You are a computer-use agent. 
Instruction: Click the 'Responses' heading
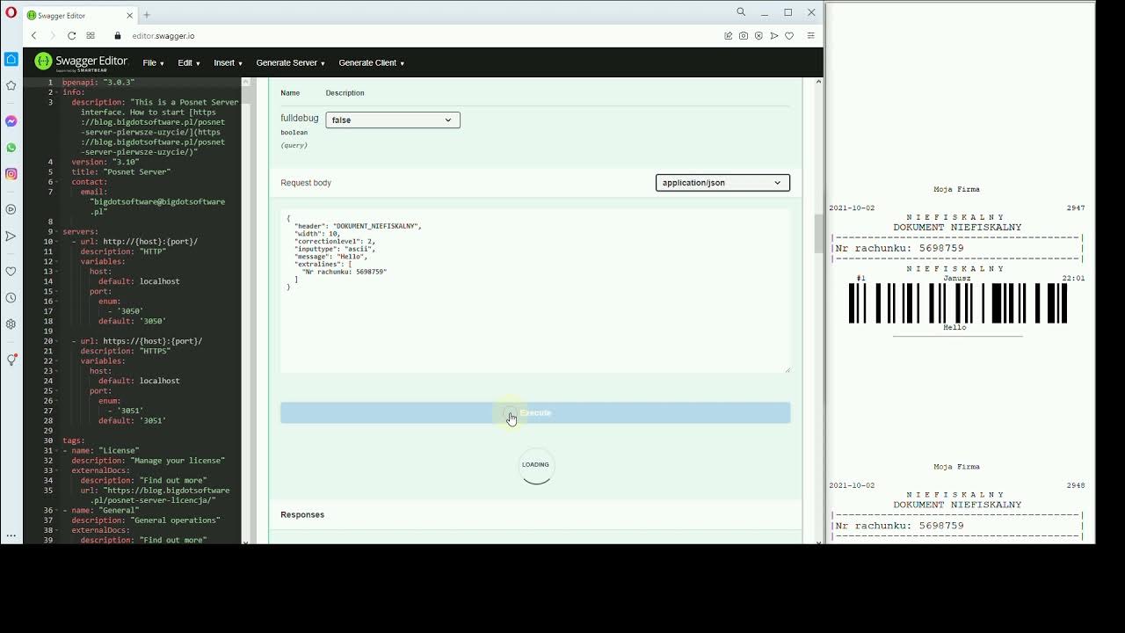click(x=302, y=515)
